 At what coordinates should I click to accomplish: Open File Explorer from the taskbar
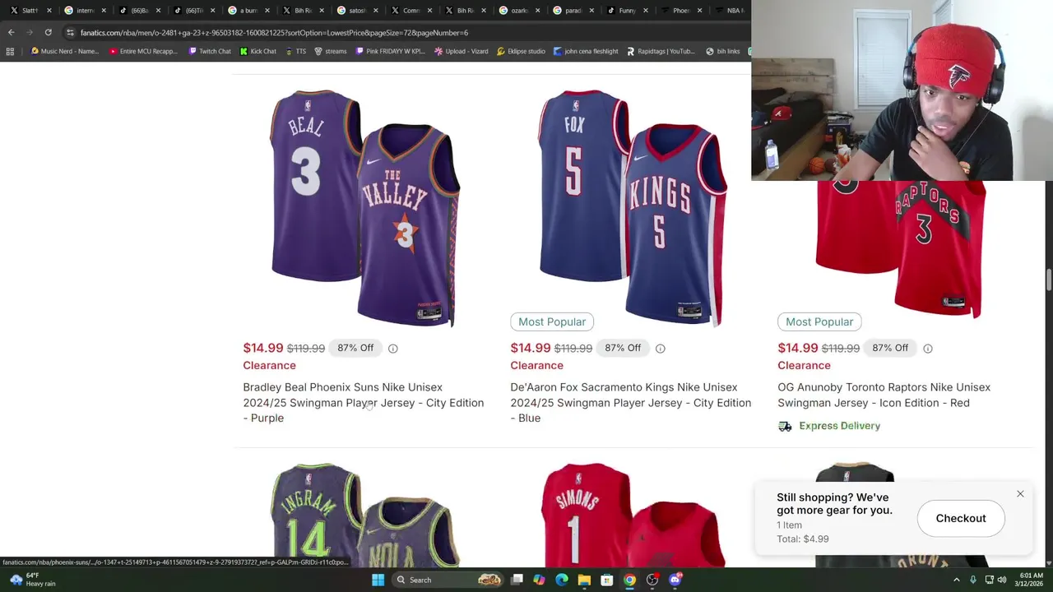(584, 580)
